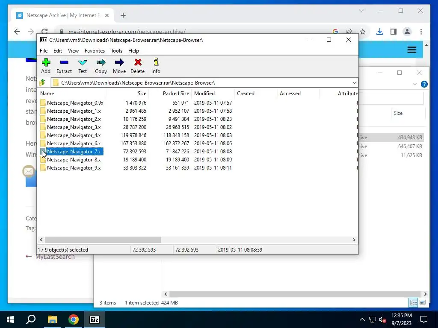Open Chrome tab search chevron
The height and width of the screenshot is (328, 438).
[361, 11]
